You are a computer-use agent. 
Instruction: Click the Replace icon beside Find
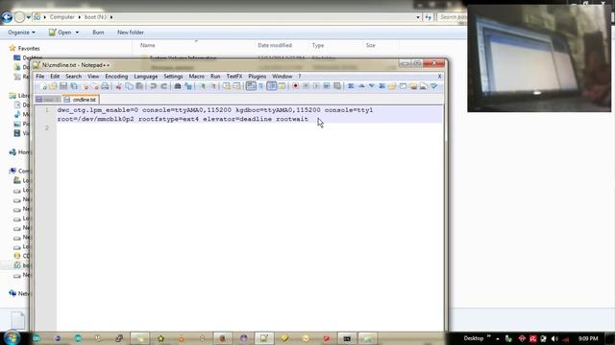[188, 86]
